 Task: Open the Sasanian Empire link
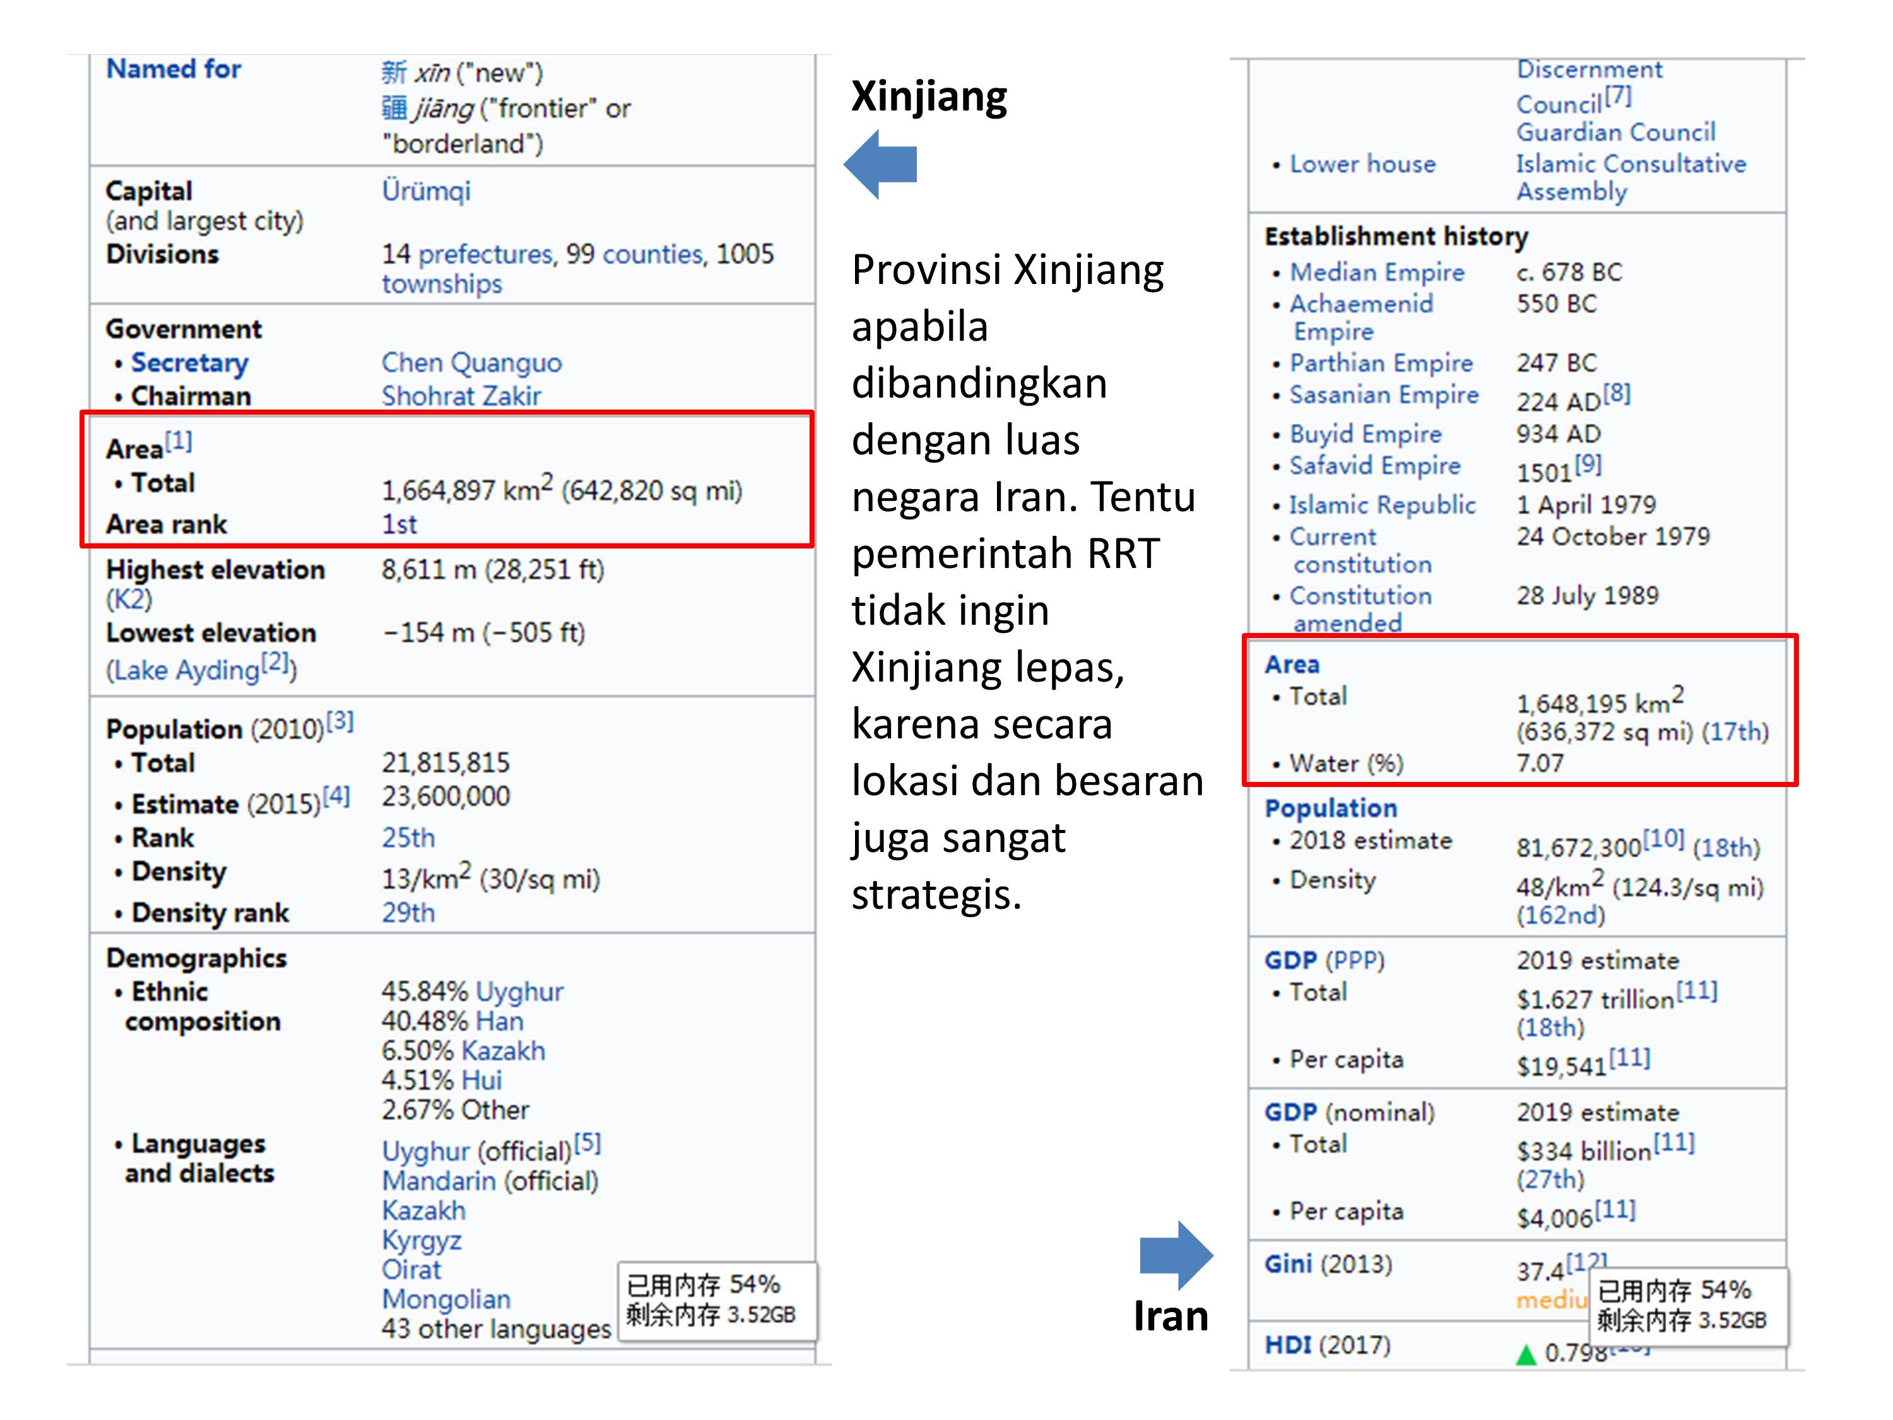[1383, 394]
